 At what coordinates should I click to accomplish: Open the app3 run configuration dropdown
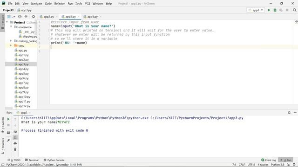tap(256, 10)
